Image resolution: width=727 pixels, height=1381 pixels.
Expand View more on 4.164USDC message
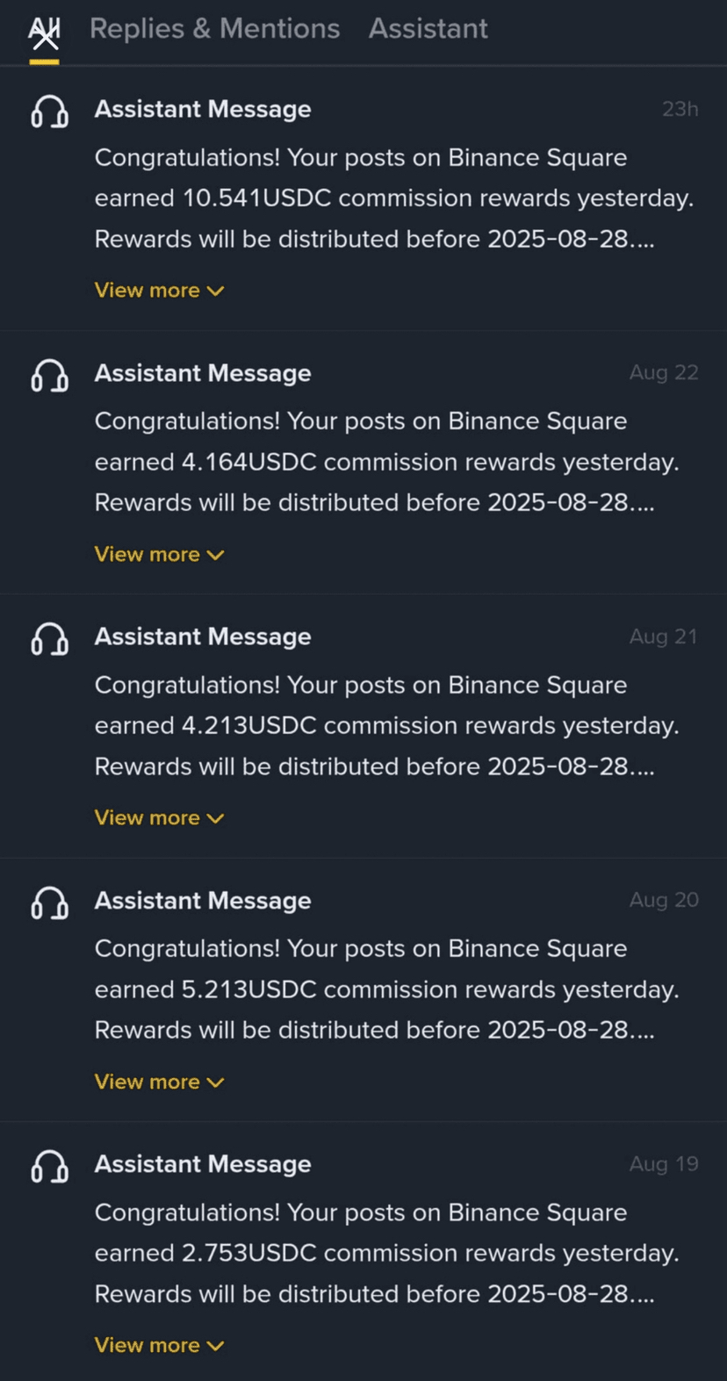click(159, 555)
